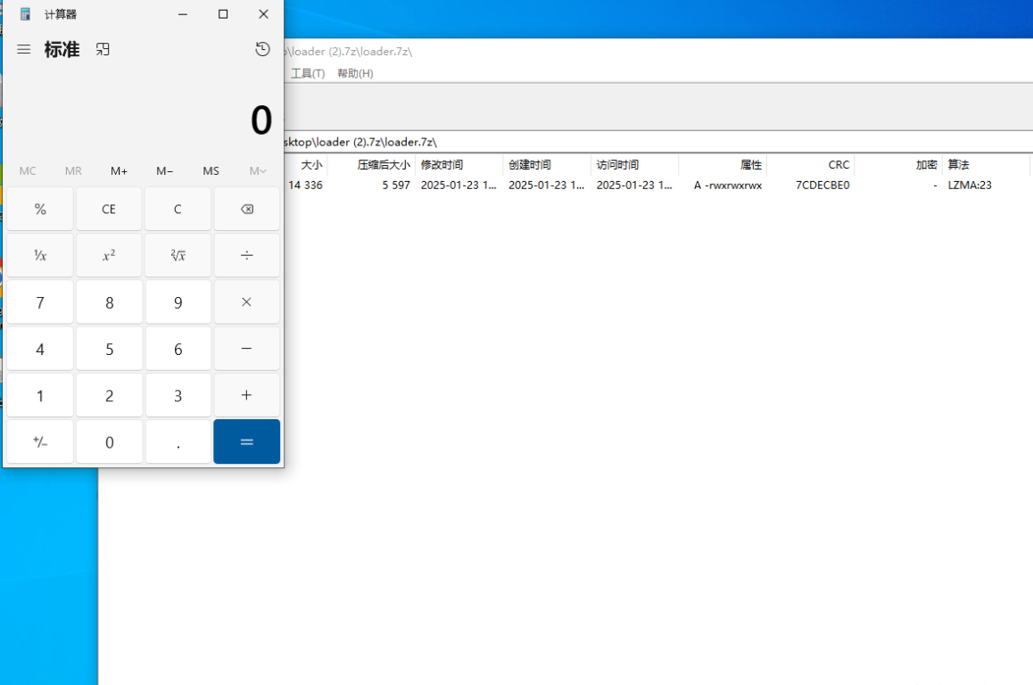Image resolution: width=1033 pixels, height=685 pixels.
Task: Click digit 1 on calculator keypad
Action: coord(40,395)
